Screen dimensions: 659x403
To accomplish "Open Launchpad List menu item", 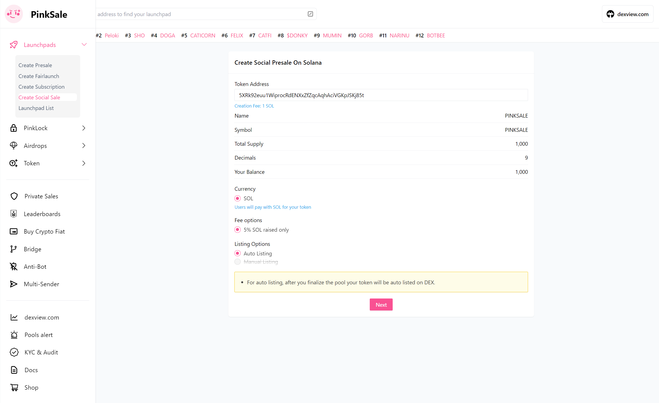I will coord(36,108).
